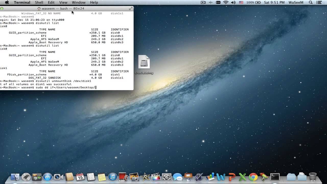Open the Apple menu
The width and height of the screenshot is (327, 184).
pos(7,2)
